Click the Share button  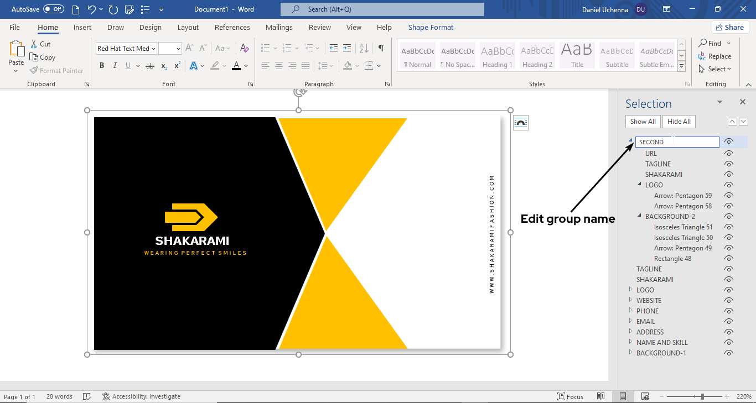[x=730, y=27]
